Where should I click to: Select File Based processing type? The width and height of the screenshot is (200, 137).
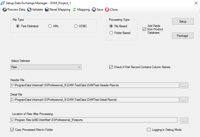coord(111,26)
